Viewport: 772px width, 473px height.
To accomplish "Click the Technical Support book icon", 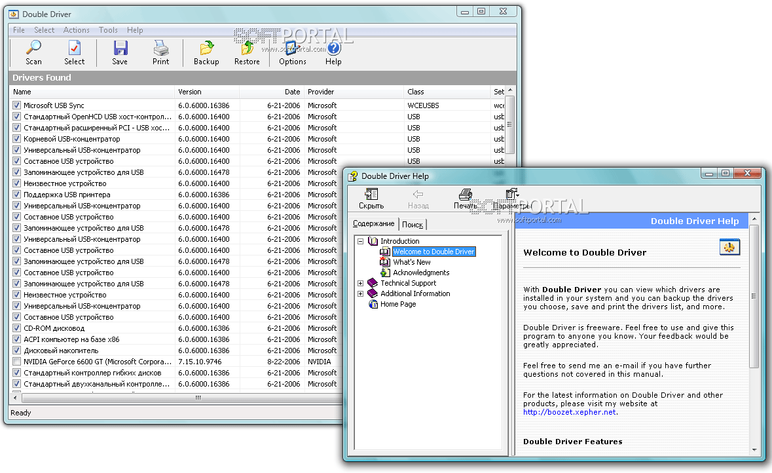I will (x=373, y=283).
